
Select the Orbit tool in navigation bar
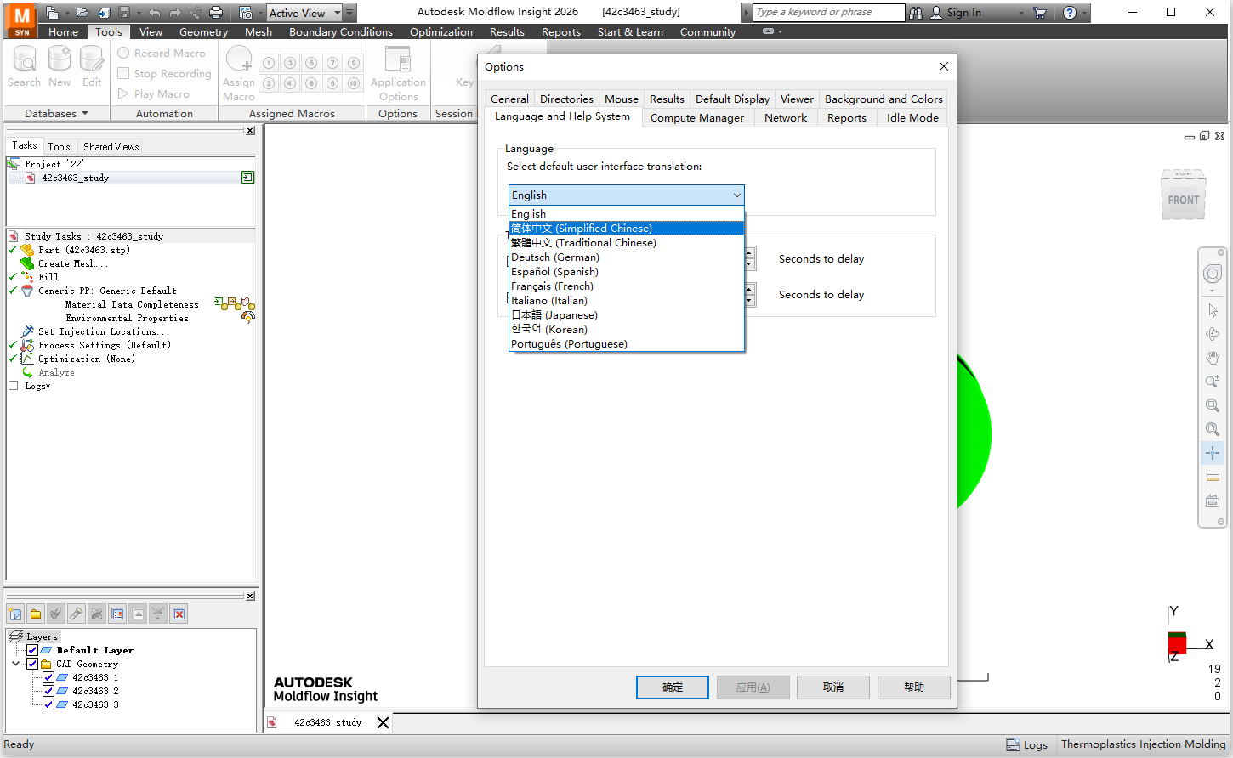coord(1213,334)
